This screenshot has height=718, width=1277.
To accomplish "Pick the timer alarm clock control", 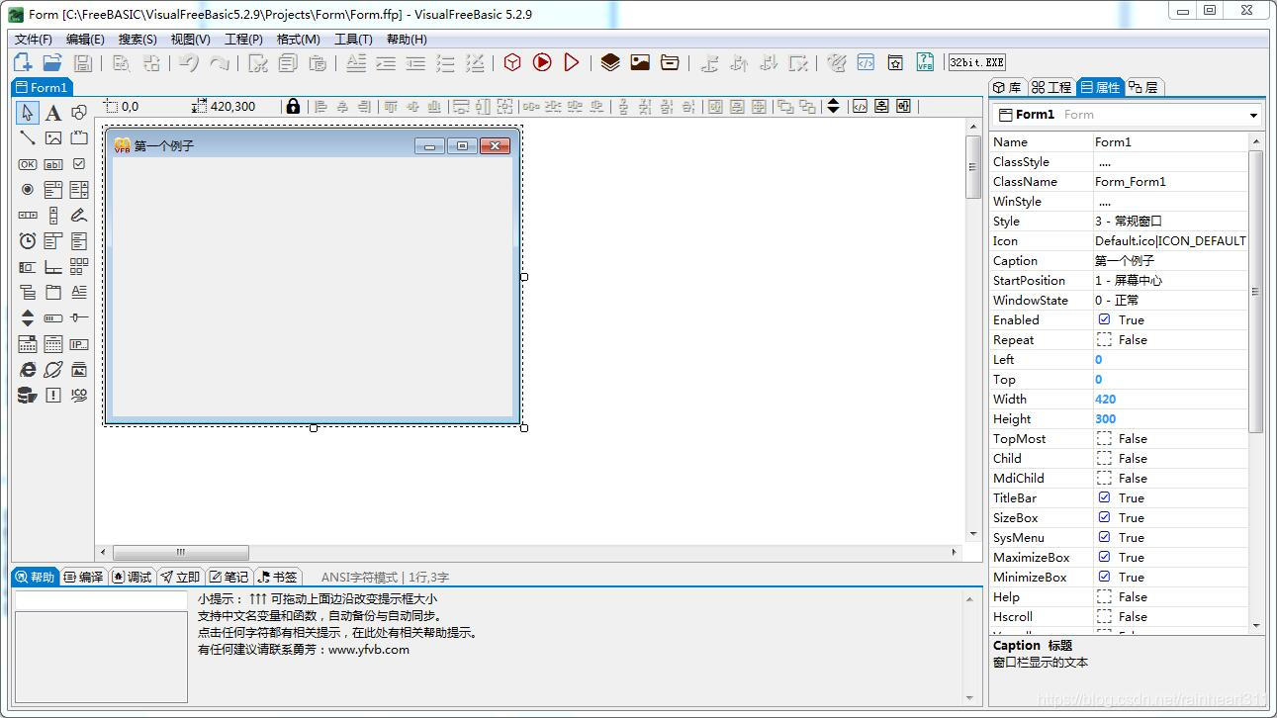I will (x=28, y=241).
